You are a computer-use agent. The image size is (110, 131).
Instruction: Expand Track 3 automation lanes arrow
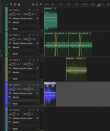pyautogui.click(x=9, y=78)
